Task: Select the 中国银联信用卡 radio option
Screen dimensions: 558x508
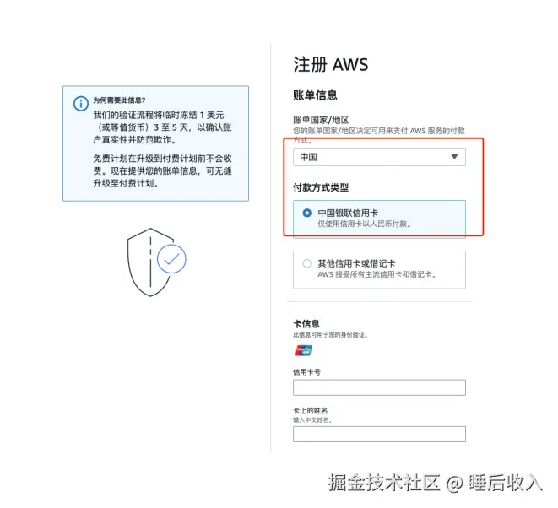Action: [306, 213]
